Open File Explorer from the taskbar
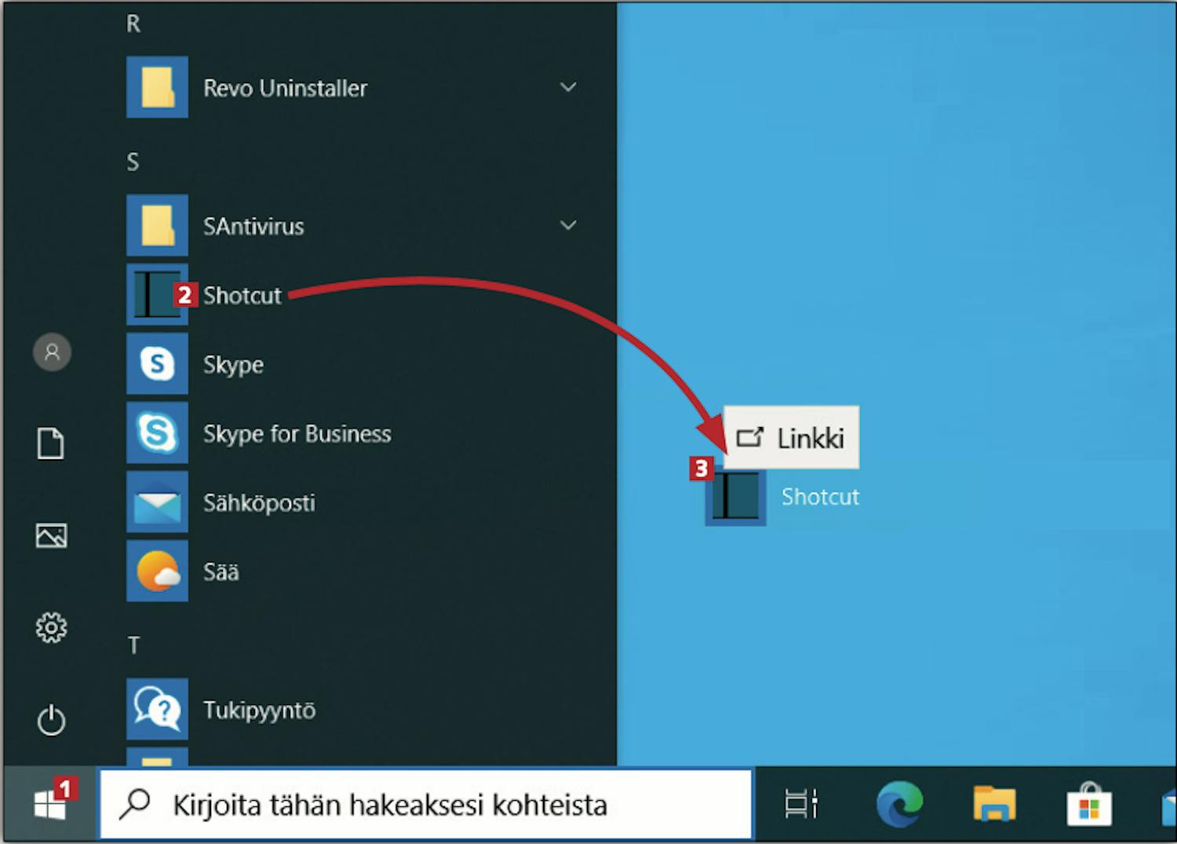This screenshot has width=1177, height=844. click(994, 804)
